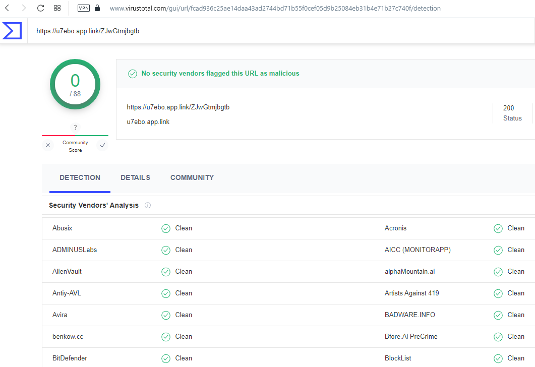Click the VirusTotal sigma logo

(12, 31)
